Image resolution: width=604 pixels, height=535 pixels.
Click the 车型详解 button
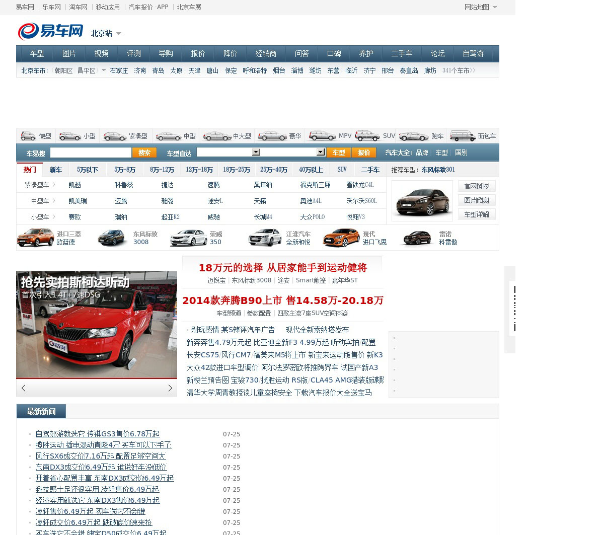477,214
